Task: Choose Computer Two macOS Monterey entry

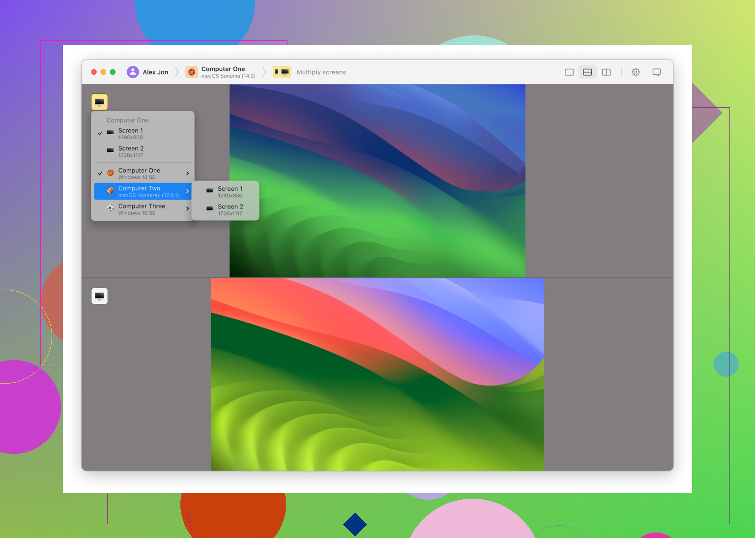Action: pos(142,191)
